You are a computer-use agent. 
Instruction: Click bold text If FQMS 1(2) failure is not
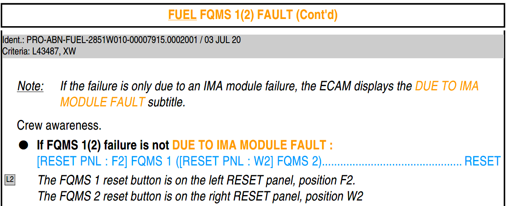103,146
